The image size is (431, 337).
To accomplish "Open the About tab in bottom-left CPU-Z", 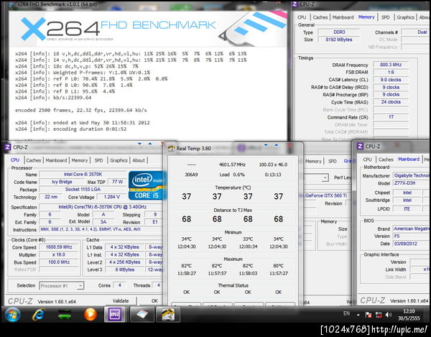I will (x=139, y=160).
